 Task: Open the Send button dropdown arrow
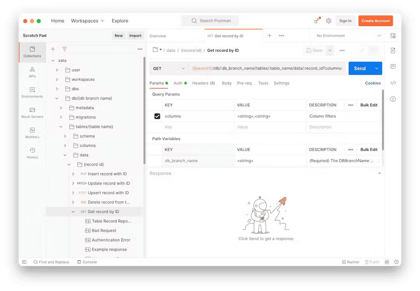coord(376,69)
